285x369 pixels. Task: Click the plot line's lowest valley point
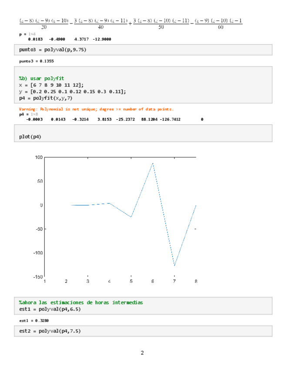coord(174,265)
